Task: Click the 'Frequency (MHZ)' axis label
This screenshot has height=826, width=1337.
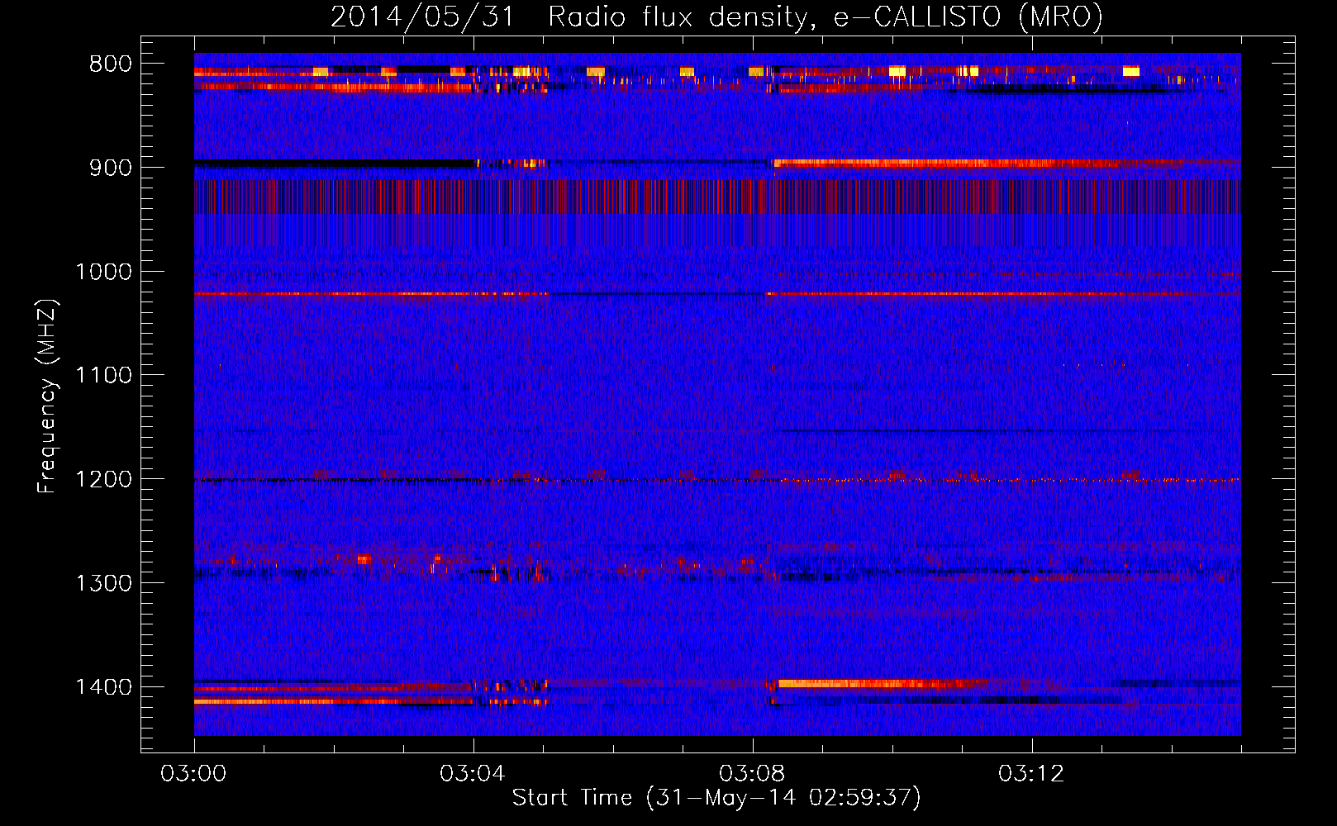Action: pyautogui.click(x=47, y=396)
